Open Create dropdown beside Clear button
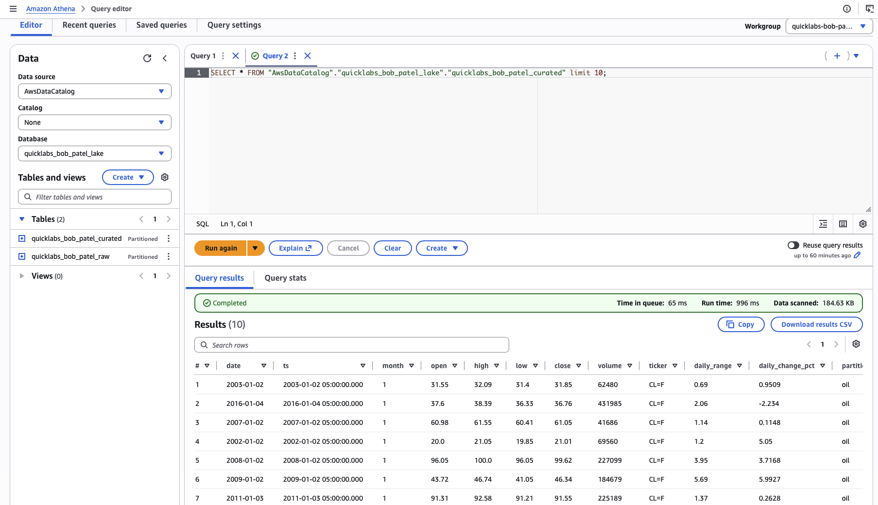Image resolution: width=878 pixels, height=505 pixels. point(442,248)
